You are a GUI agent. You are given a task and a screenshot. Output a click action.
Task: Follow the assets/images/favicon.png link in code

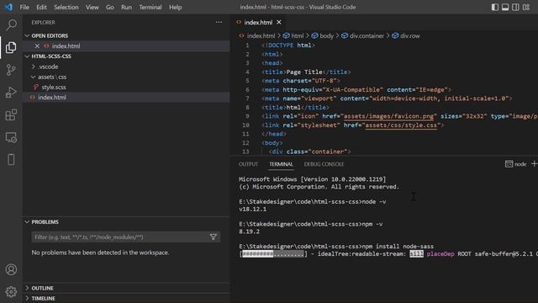(388, 116)
